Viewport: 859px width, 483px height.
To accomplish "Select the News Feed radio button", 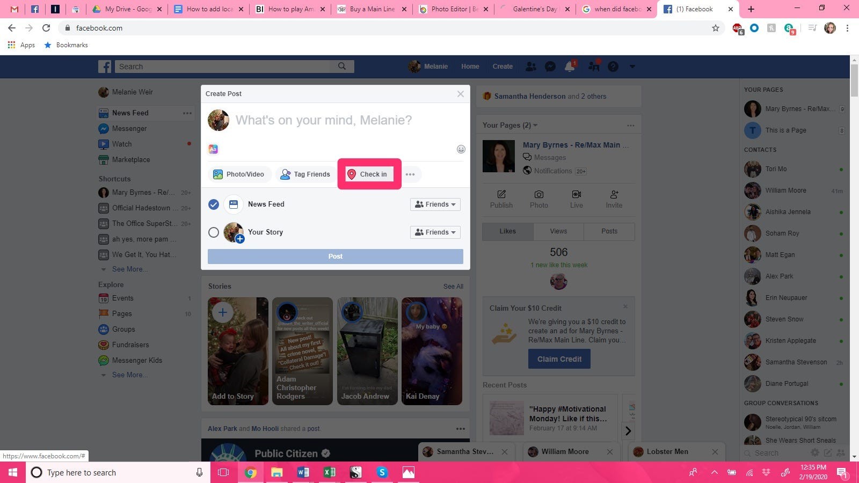I will point(213,204).
